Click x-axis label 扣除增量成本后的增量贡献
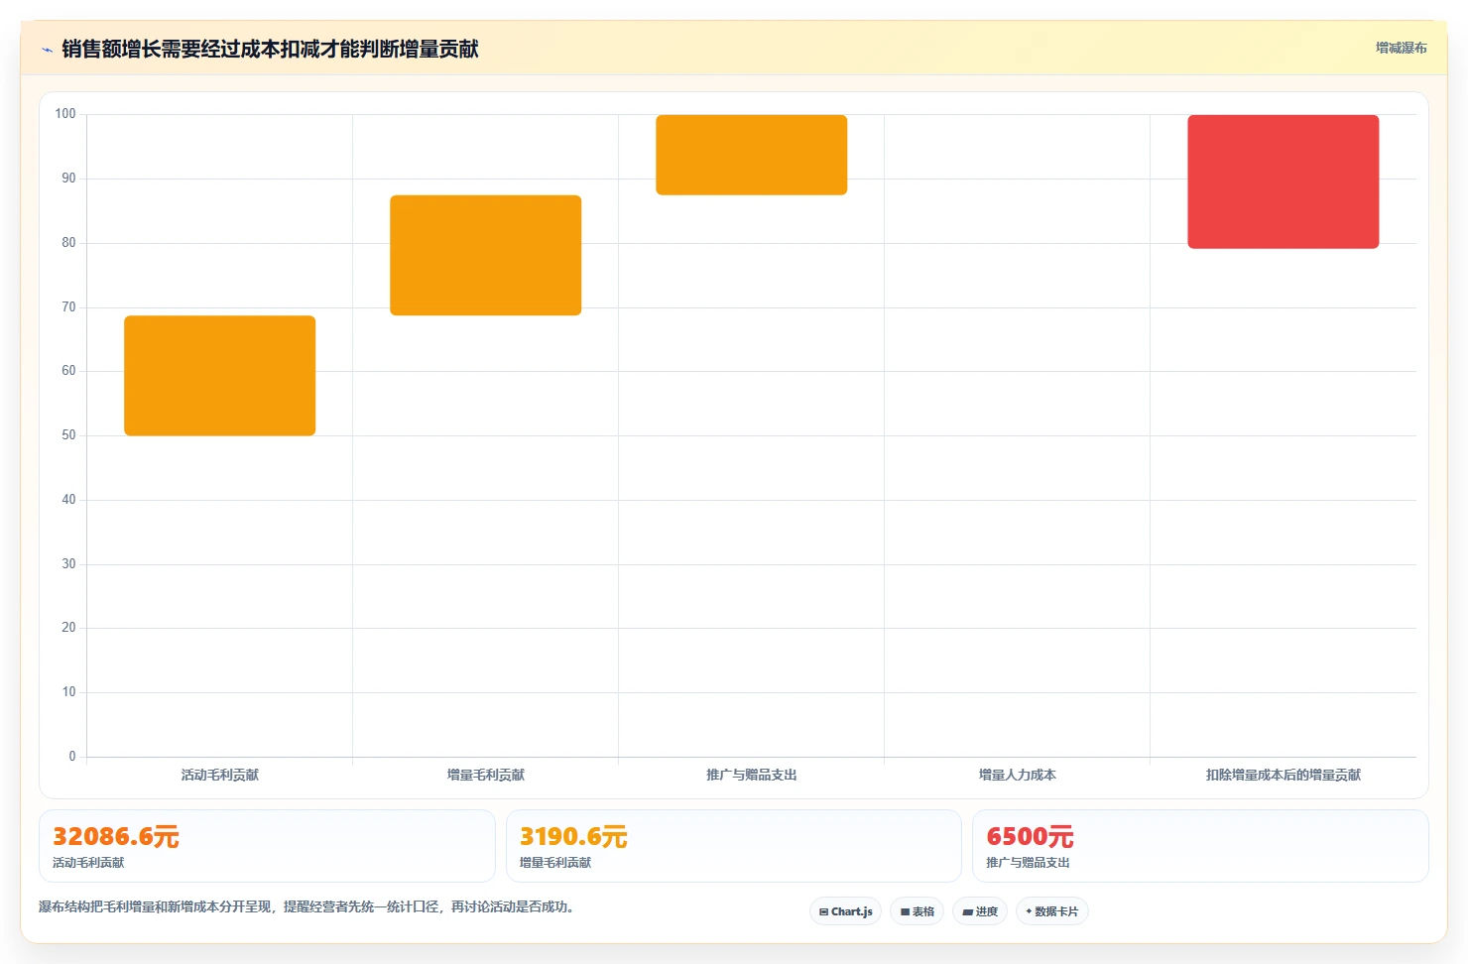The height and width of the screenshot is (964, 1468). point(1283,775)
